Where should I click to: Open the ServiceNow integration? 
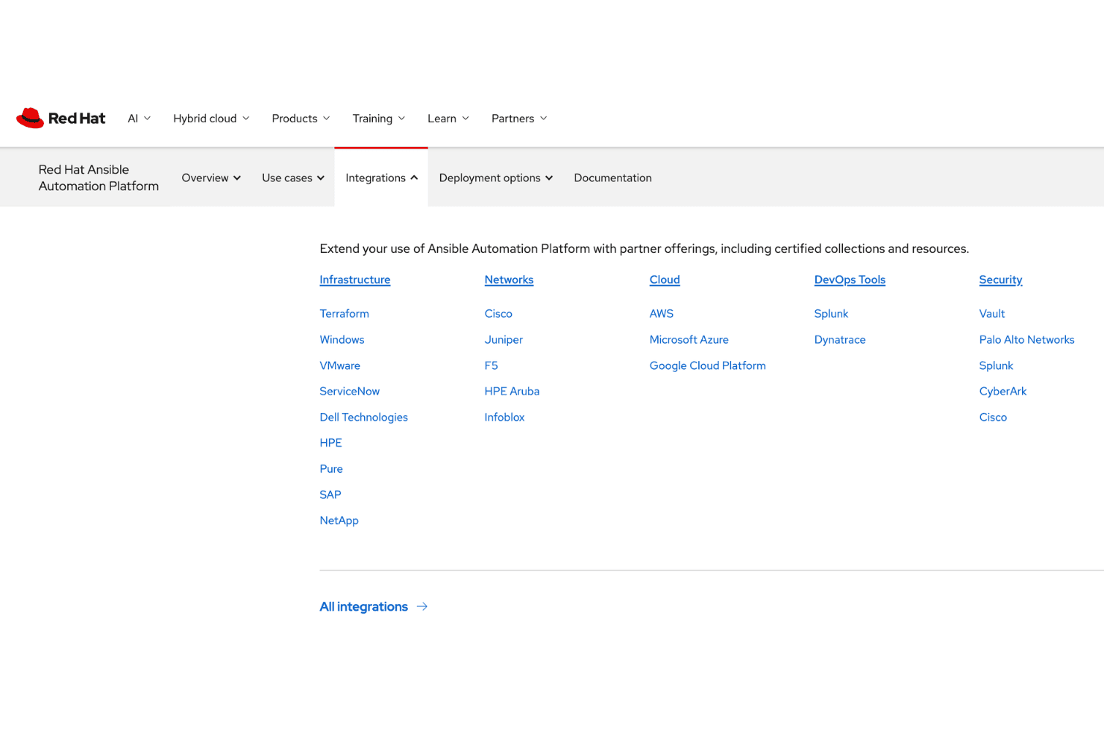point(349,391)
